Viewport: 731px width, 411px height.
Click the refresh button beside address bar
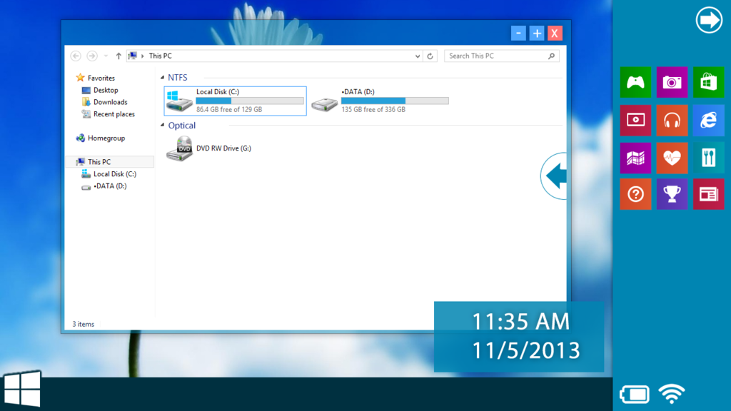click(430, 56)
